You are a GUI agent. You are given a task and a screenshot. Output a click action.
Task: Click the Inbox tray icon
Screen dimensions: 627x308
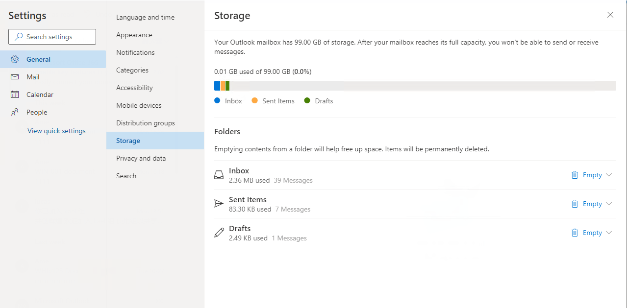219,175
